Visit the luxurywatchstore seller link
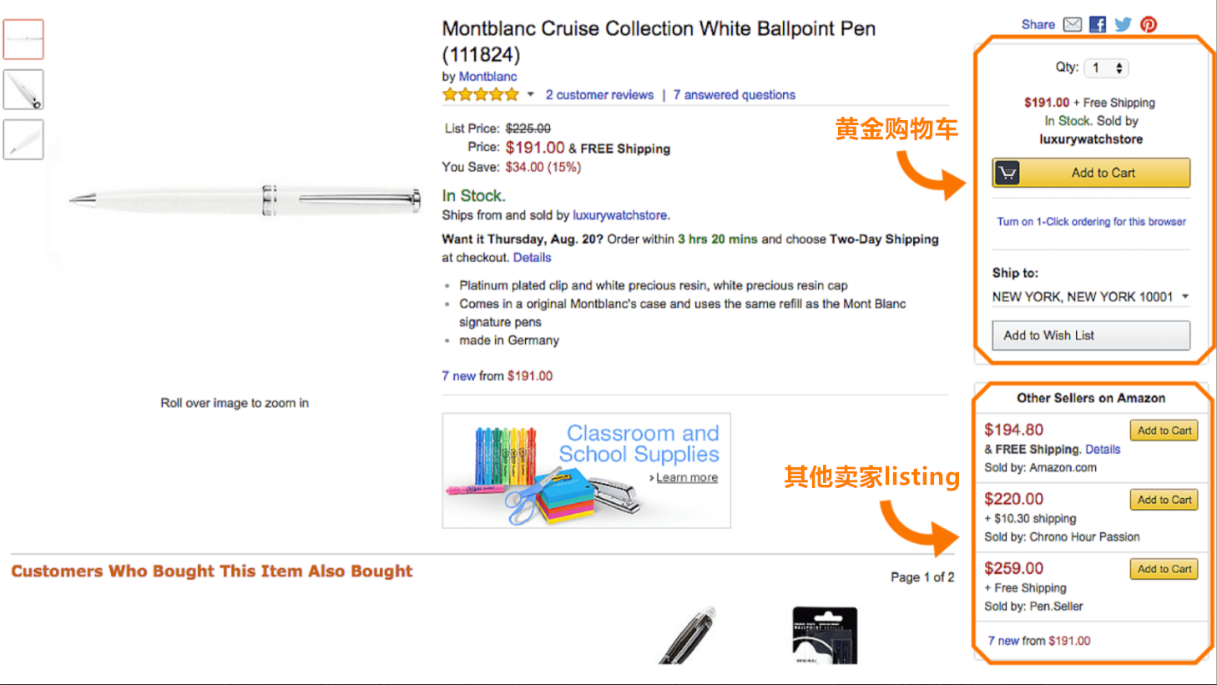The height and width of the screenshot is (685, 1217). click(619, 215)
